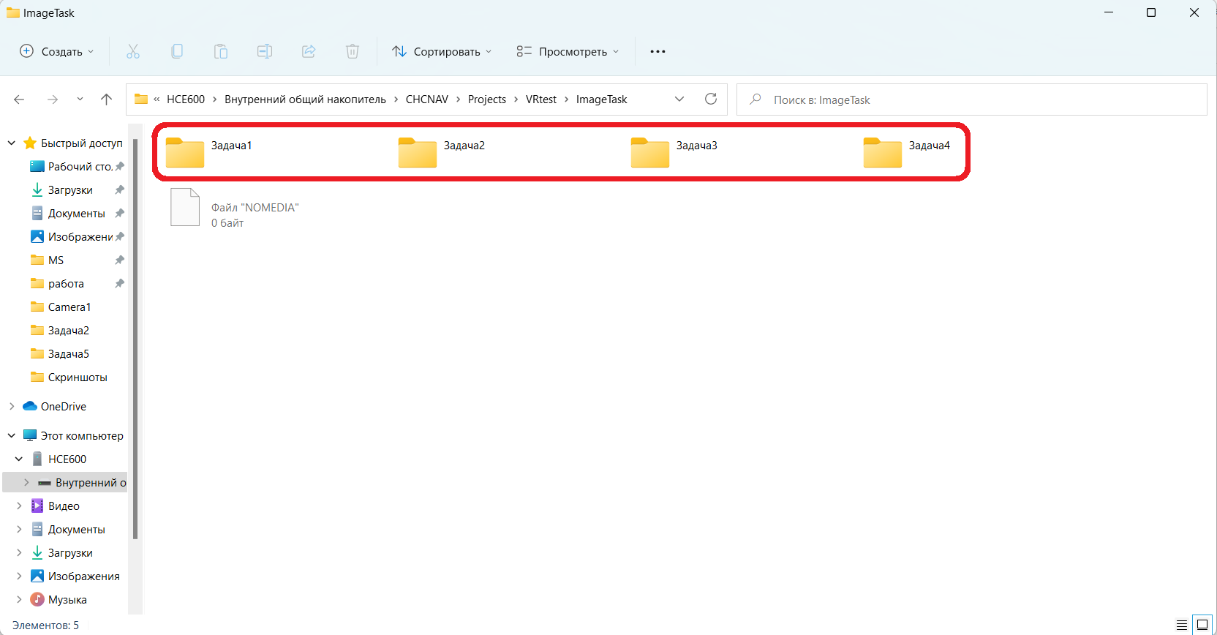
Task: Click the search field Поиск в: ImageTask
Action: pyautogui.click(x=971, y=99)
